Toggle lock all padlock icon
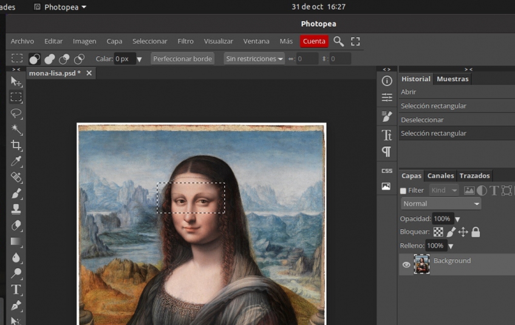 (476, 232)
